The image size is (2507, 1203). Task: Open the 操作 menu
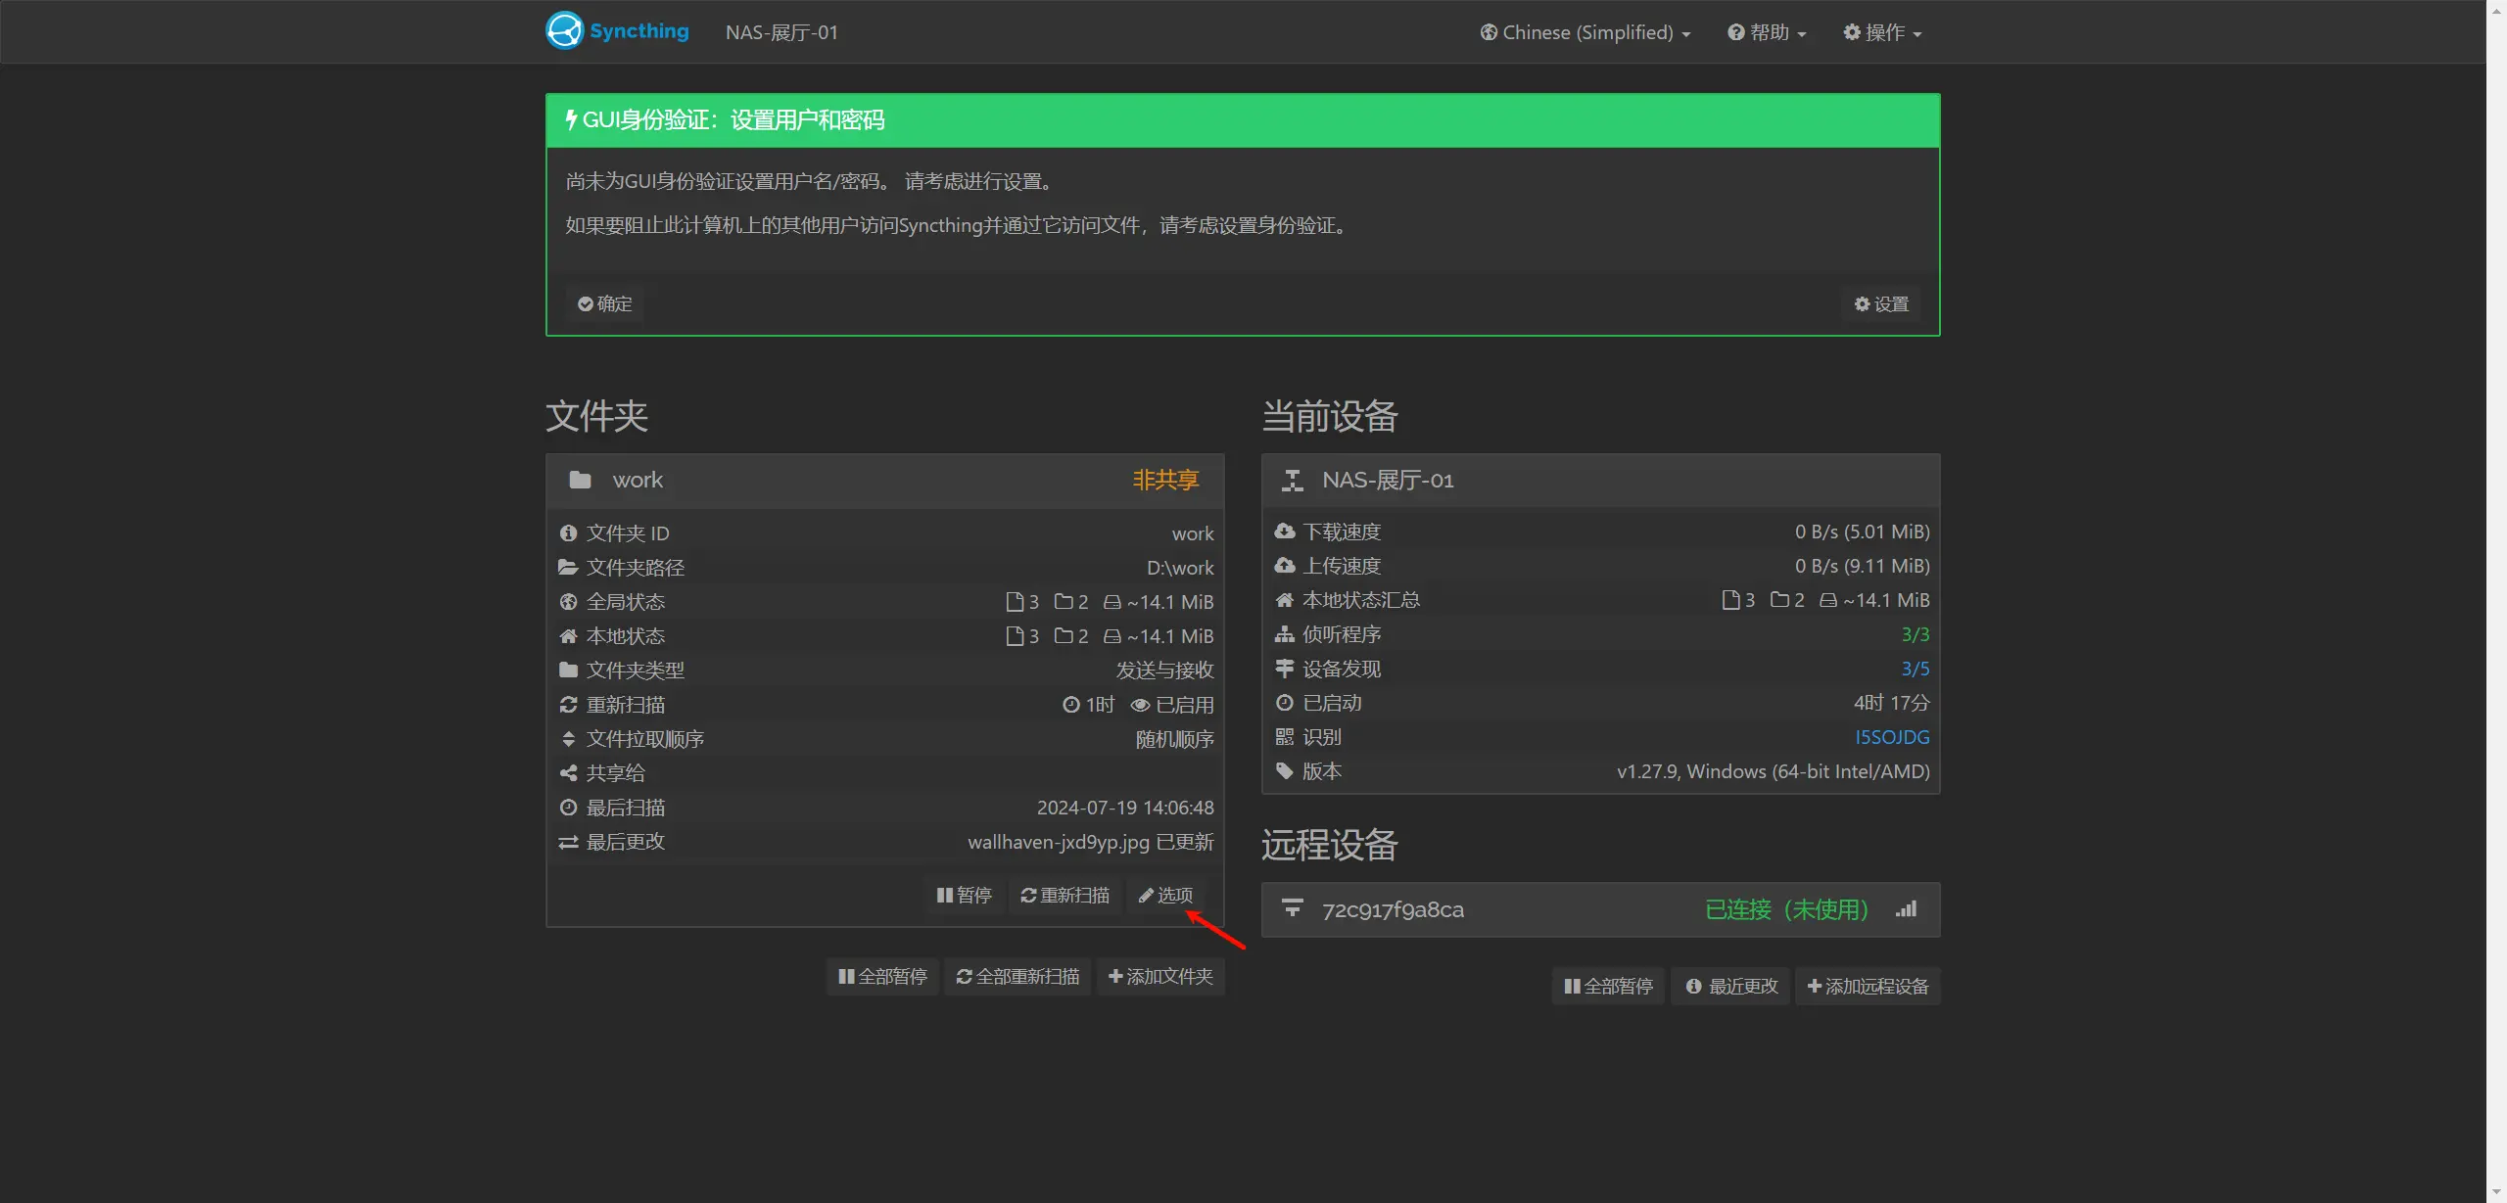pos(1881,31)
